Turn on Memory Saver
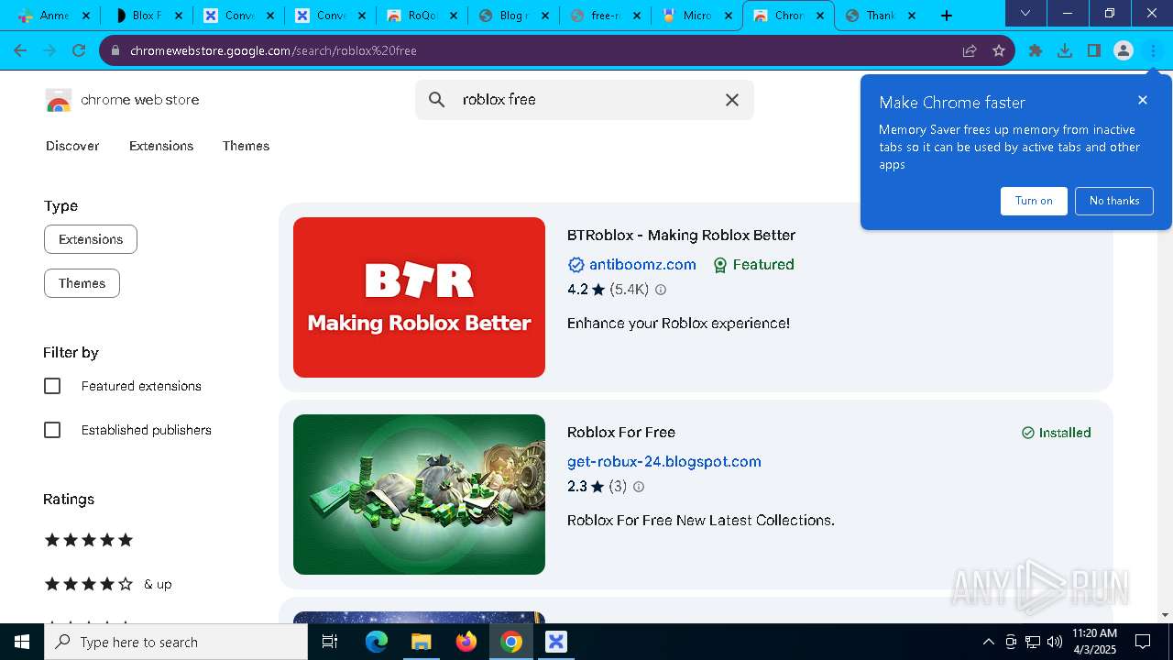1173x660 pixels. click(x=1034, y=201)
